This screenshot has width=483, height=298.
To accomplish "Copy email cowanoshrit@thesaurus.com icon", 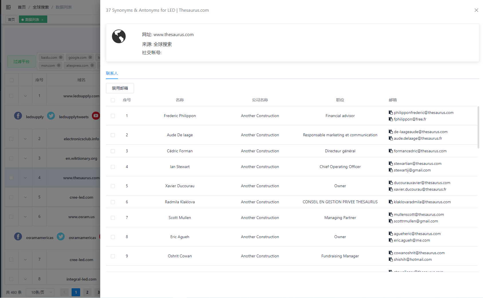I will (x=391, y=253).
